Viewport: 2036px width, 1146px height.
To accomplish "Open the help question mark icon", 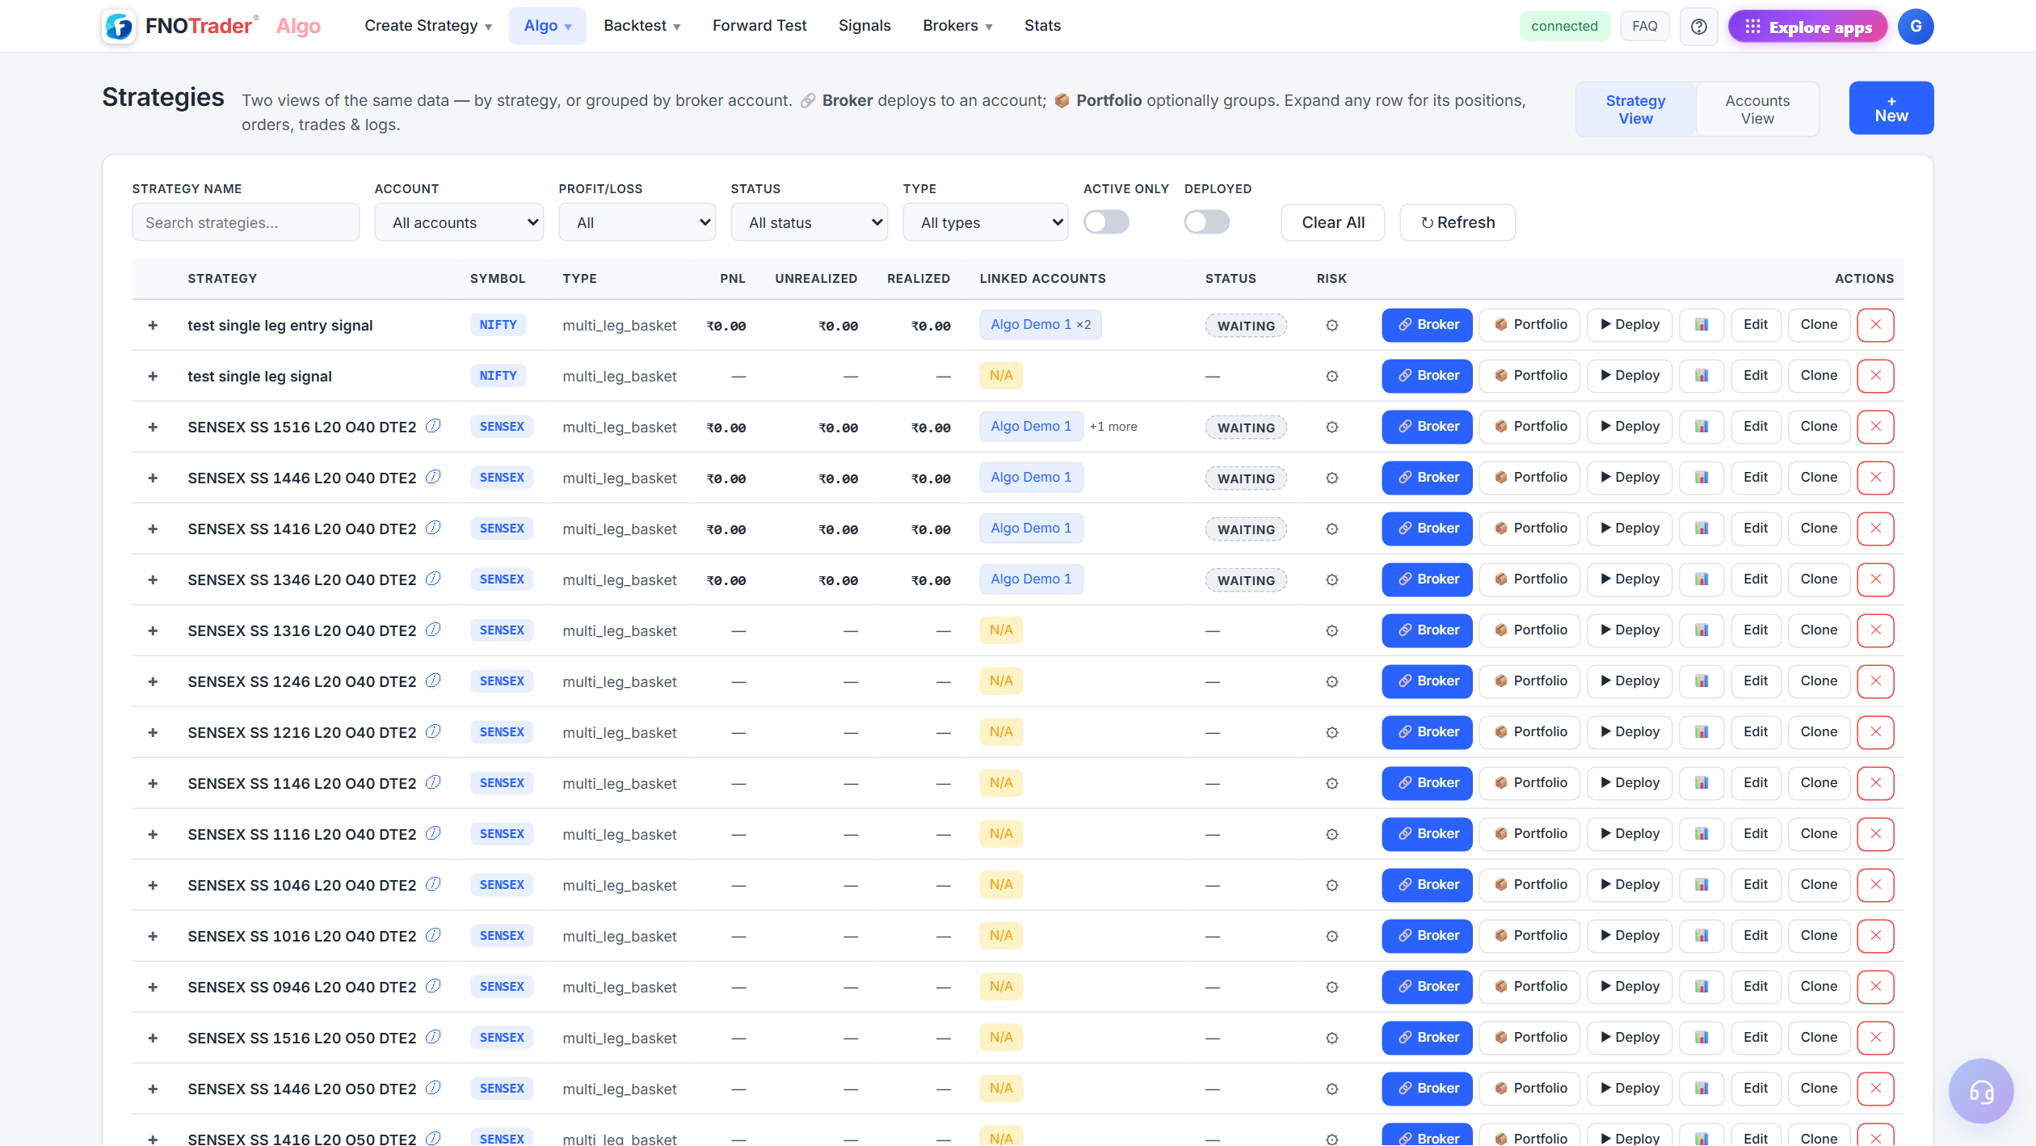I will point(1699,27).
